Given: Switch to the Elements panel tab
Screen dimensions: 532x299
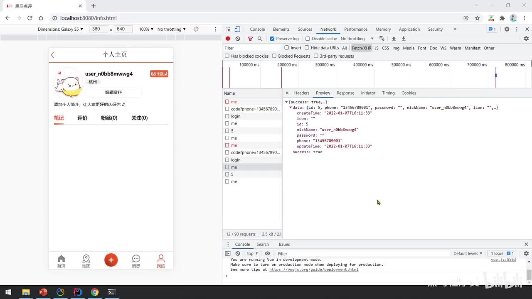Looking at the screenshot, I should click(281, 29).
